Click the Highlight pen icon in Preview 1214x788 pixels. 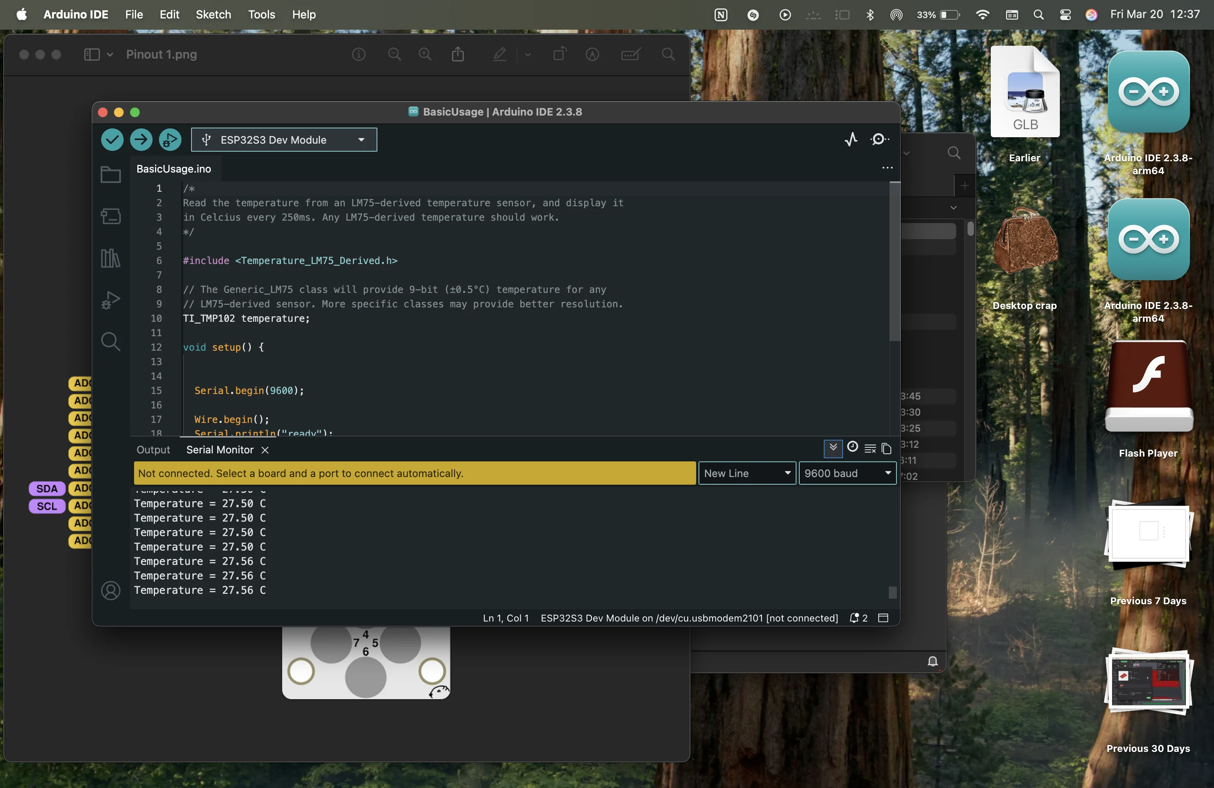(500, 54)
